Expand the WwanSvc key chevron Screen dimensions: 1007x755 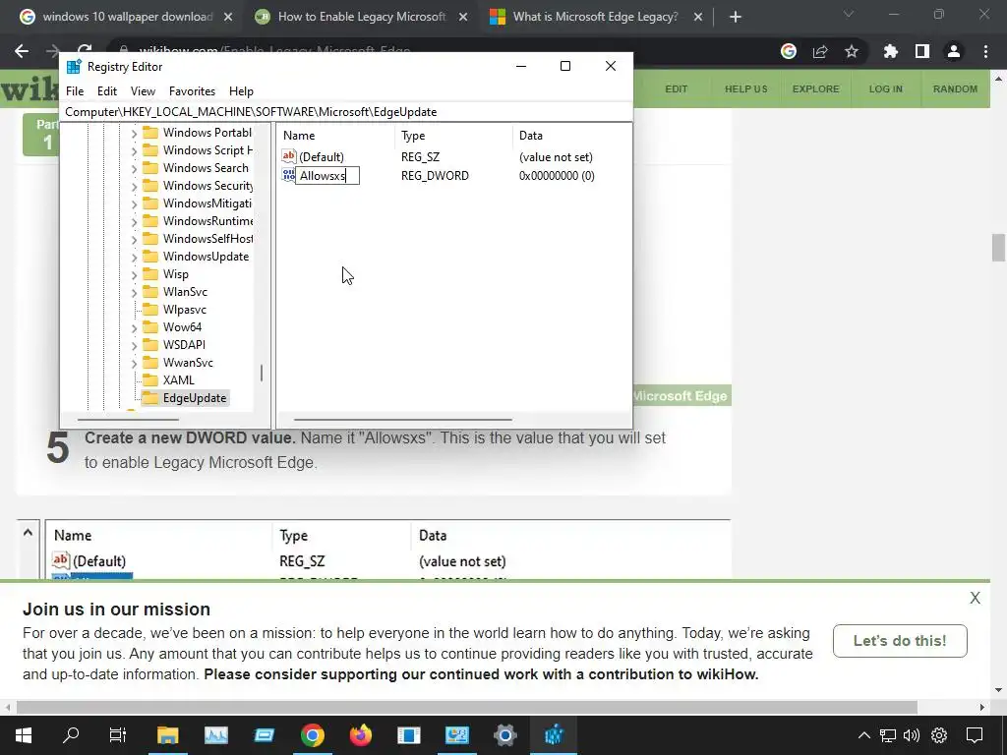[134, 363]
